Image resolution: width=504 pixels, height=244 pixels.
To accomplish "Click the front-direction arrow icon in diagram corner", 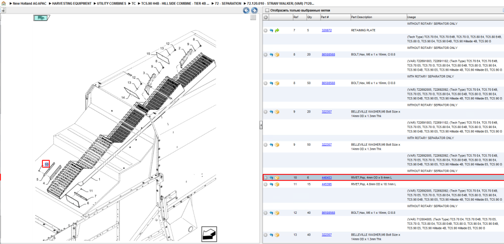I will 209,234.
